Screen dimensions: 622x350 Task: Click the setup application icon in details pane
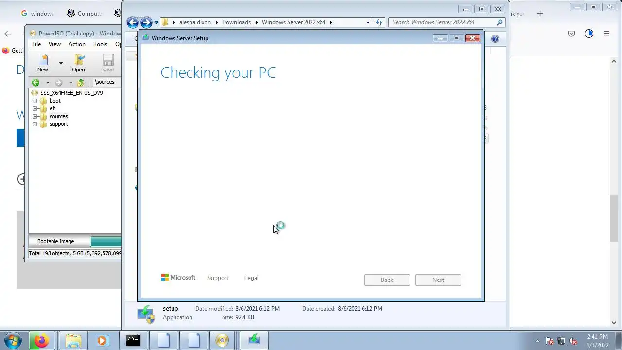[x=145, y=314]
